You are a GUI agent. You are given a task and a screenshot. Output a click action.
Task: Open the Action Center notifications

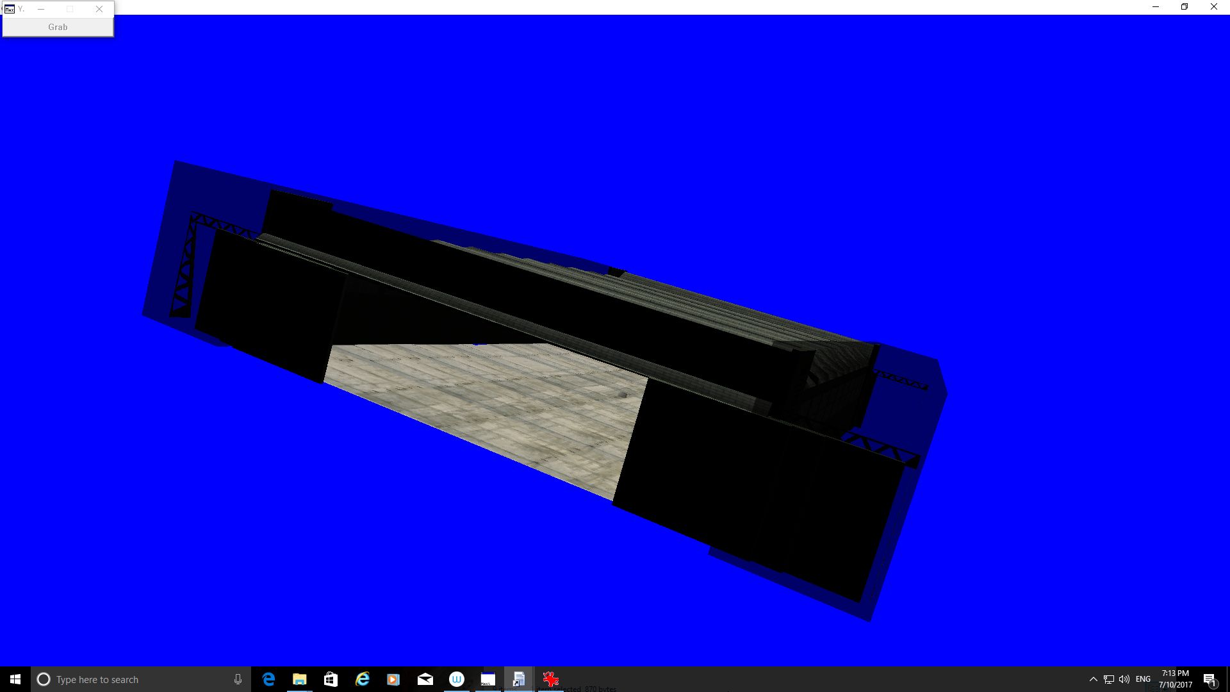click(x=1209, y=679)
